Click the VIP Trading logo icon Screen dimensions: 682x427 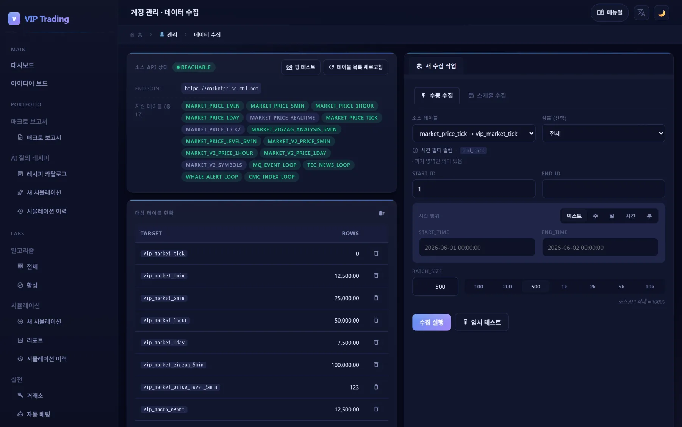click(14, 19)
